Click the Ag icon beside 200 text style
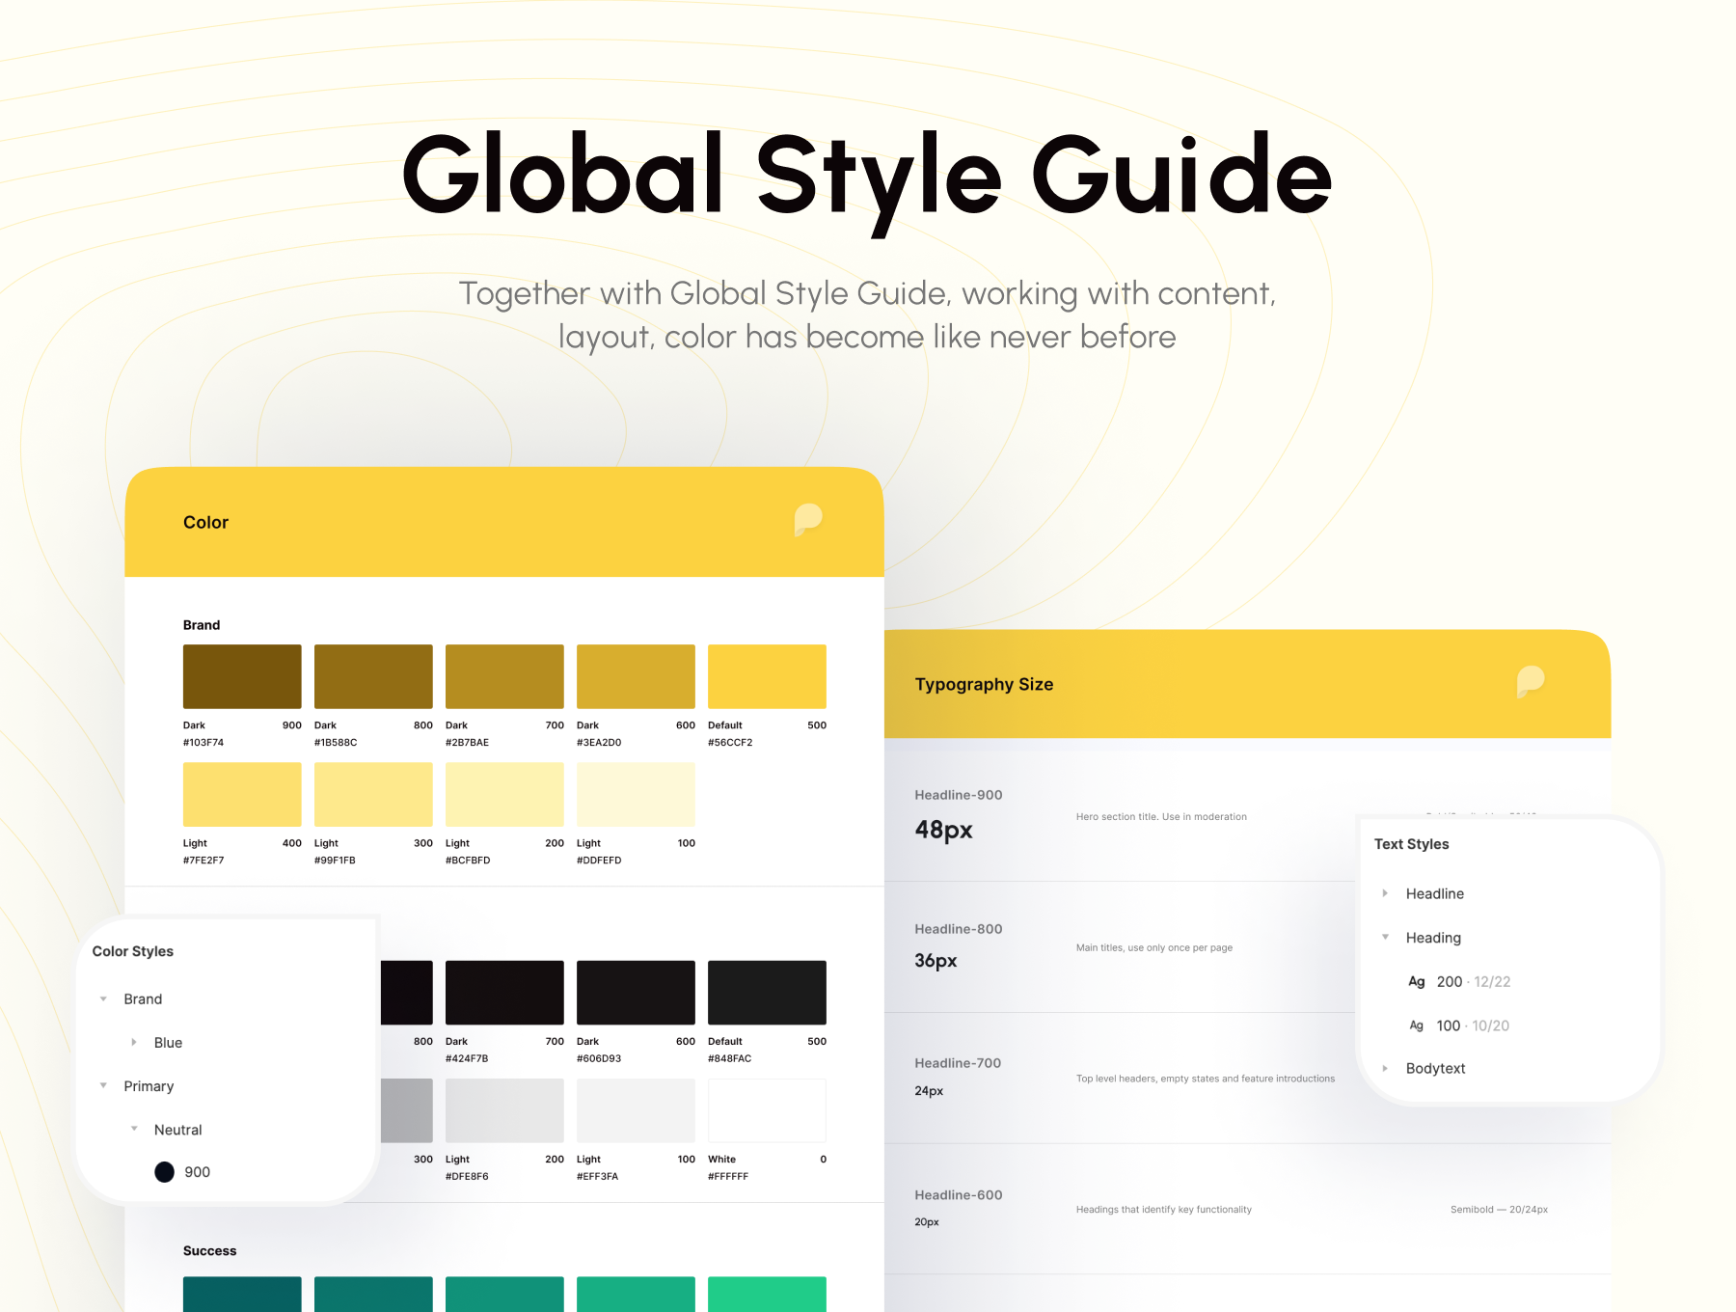Screen dimensions: 1736x1312 1416,982
